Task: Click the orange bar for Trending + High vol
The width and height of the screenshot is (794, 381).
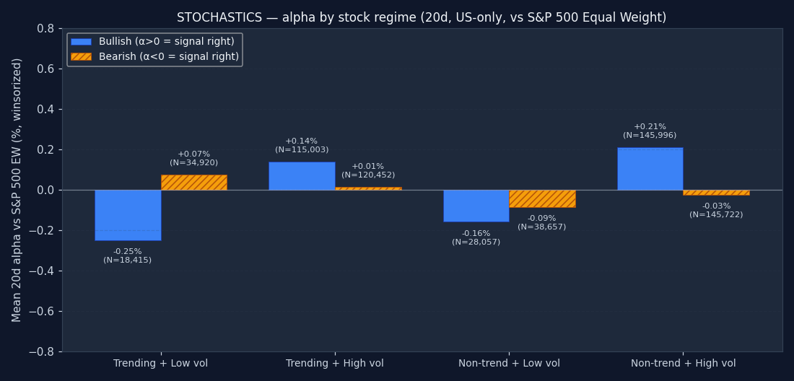Action: pyautogui.click(x=368, y=188)
